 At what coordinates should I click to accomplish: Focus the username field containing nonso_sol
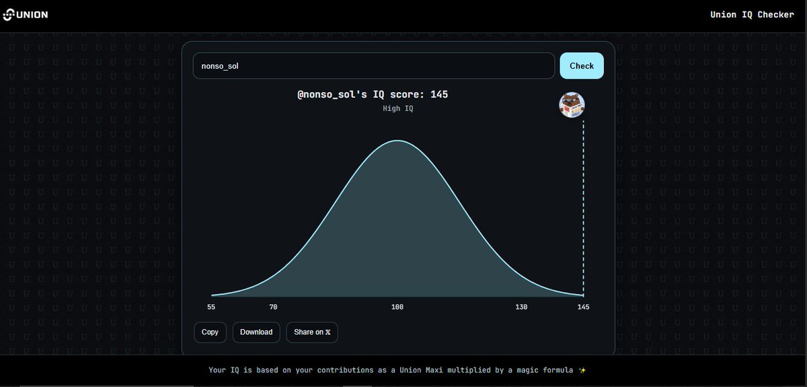[374, 66]
